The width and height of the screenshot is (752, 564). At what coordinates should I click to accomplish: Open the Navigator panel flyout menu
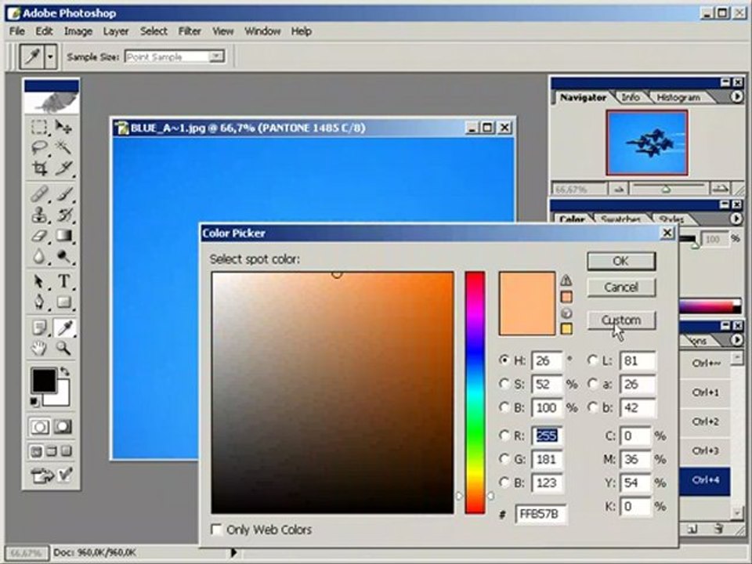[x=736, y=97]
